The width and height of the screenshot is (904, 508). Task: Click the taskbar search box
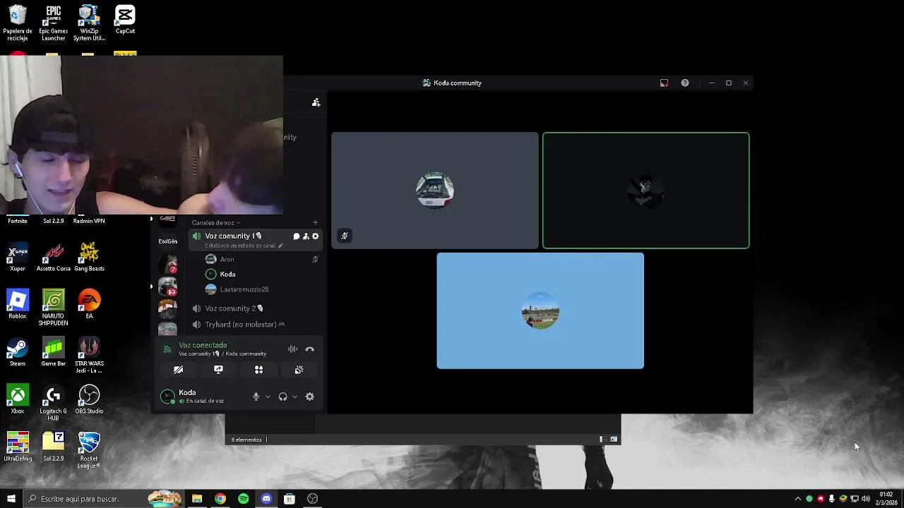(x=103, y=499)
